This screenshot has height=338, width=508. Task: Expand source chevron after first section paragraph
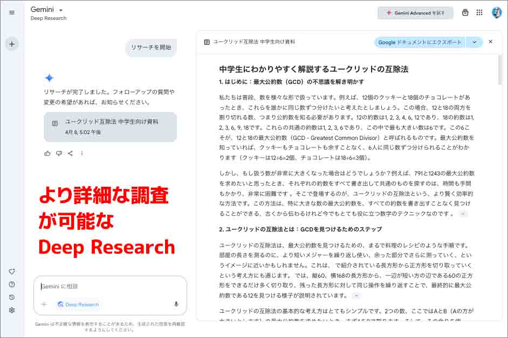(463, 214)
